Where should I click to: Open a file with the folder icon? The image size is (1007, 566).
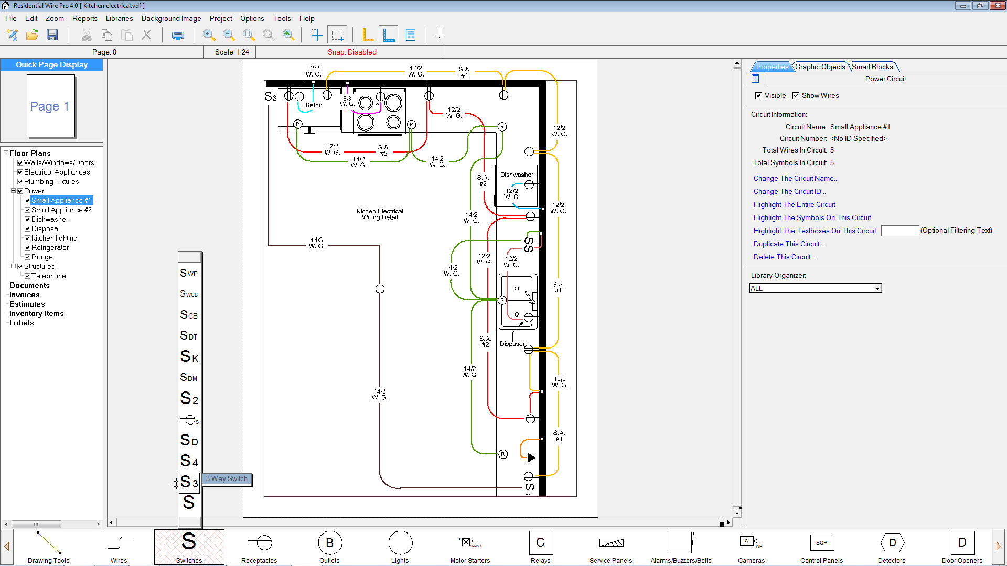pos(32,35)
